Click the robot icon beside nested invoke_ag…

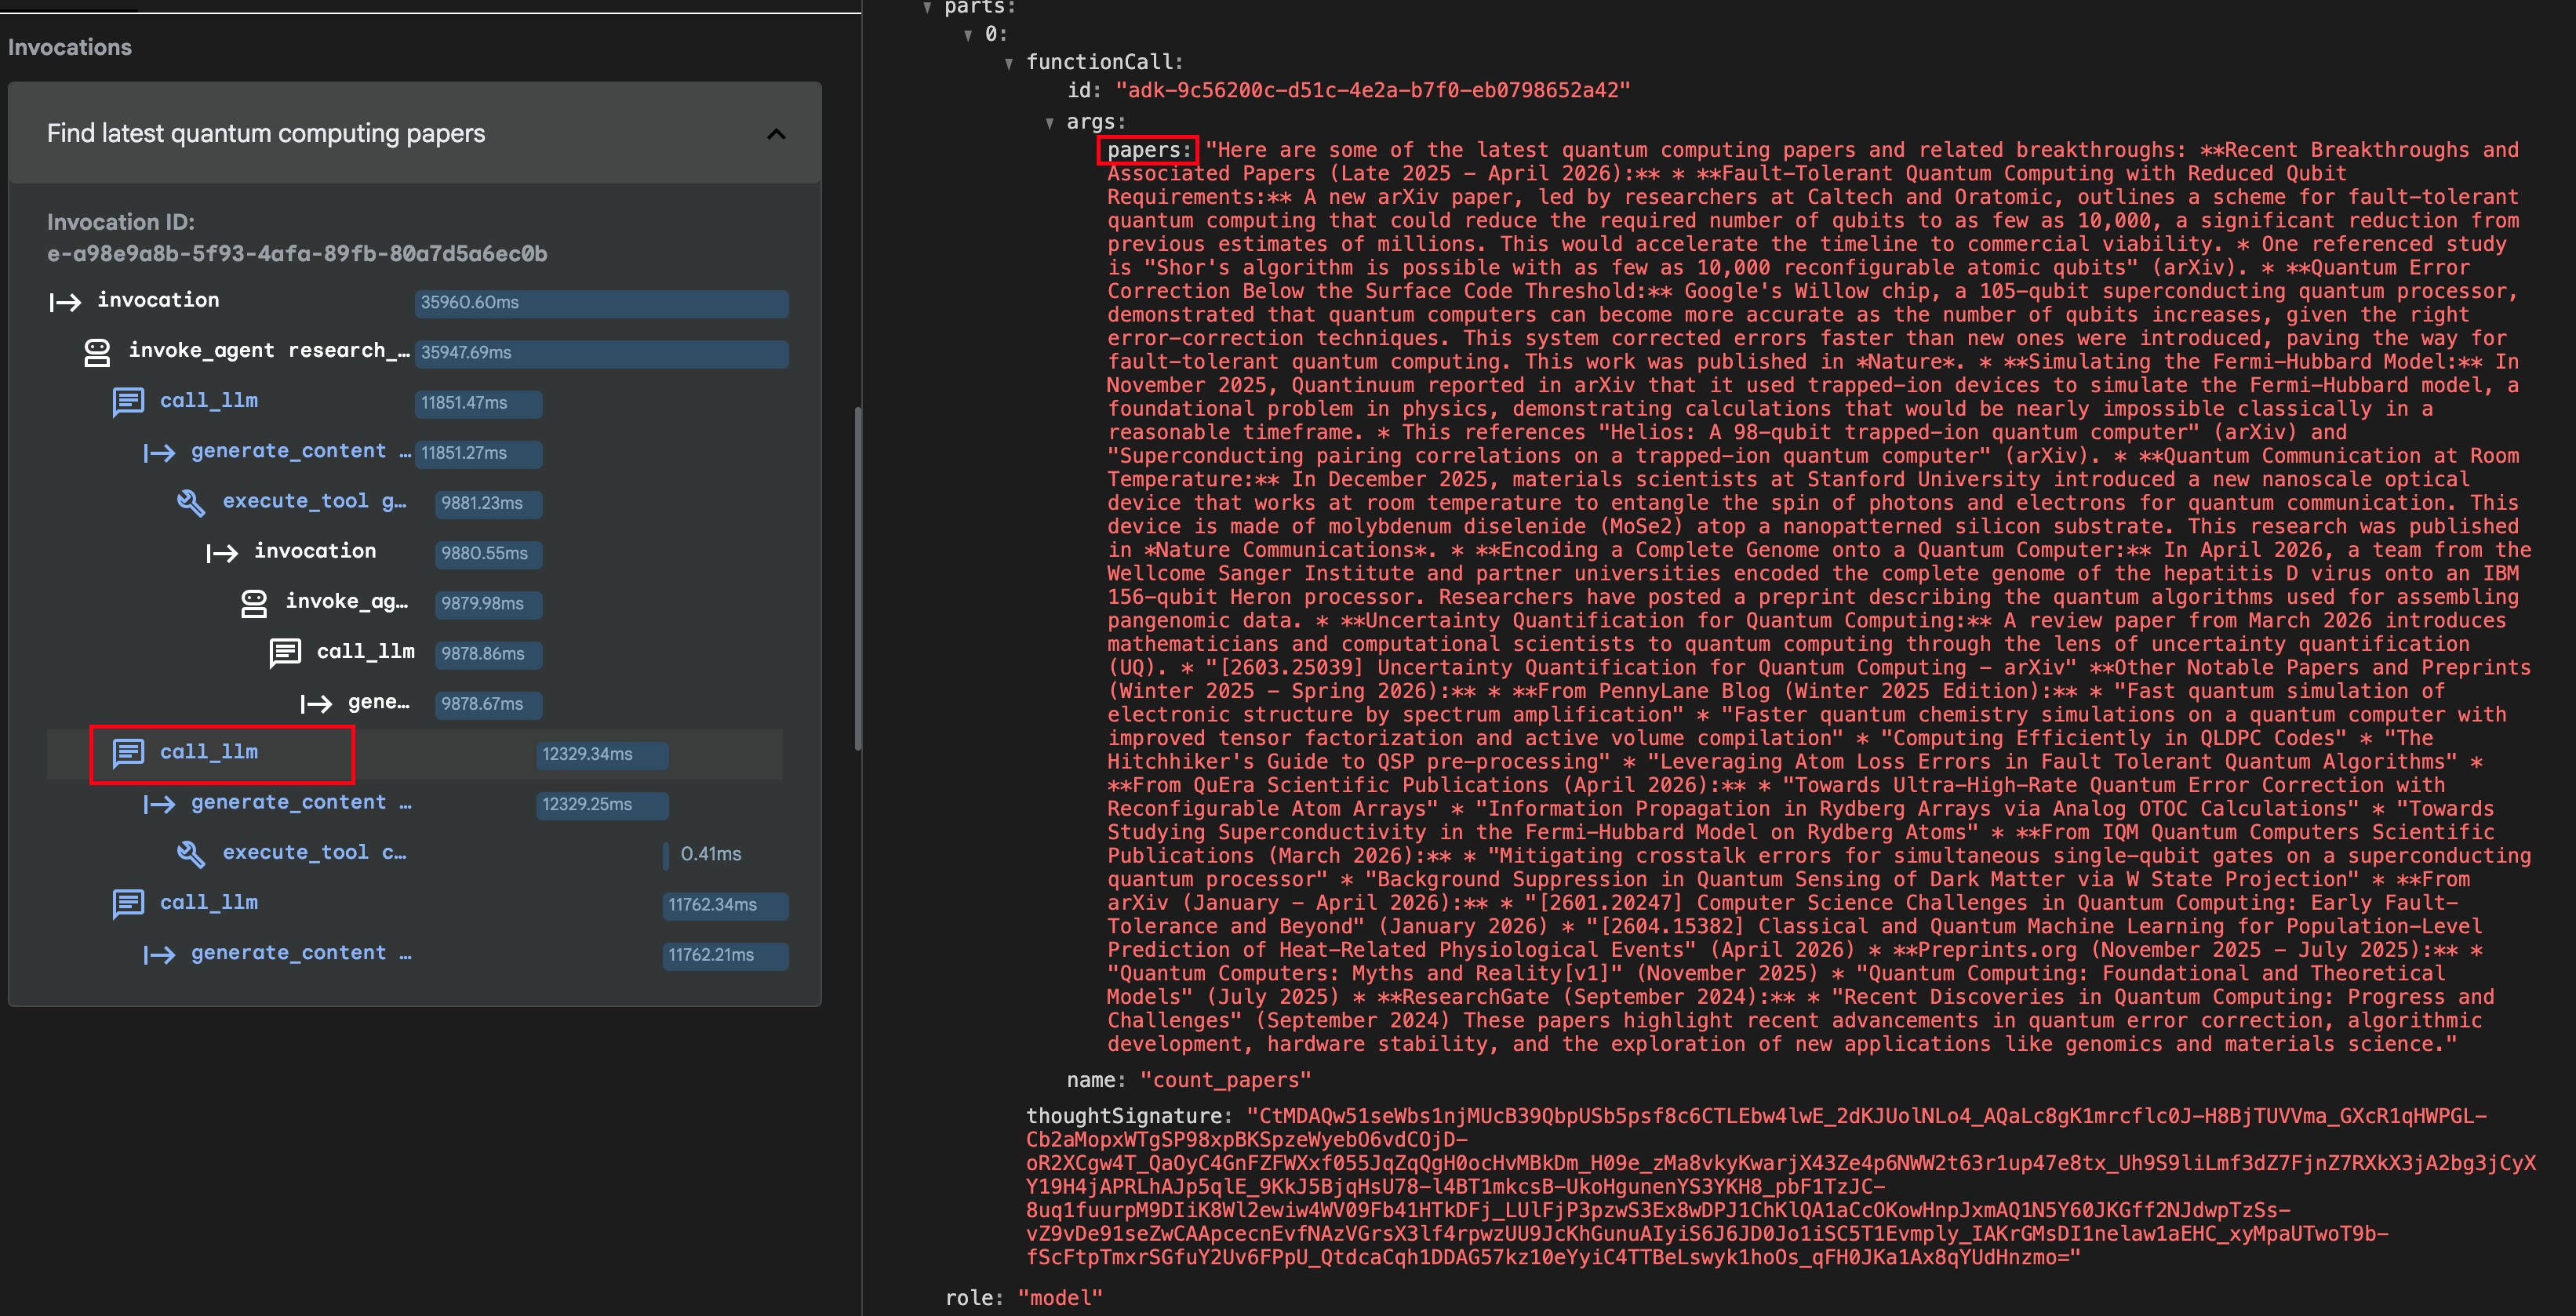[x=254, y=602]
